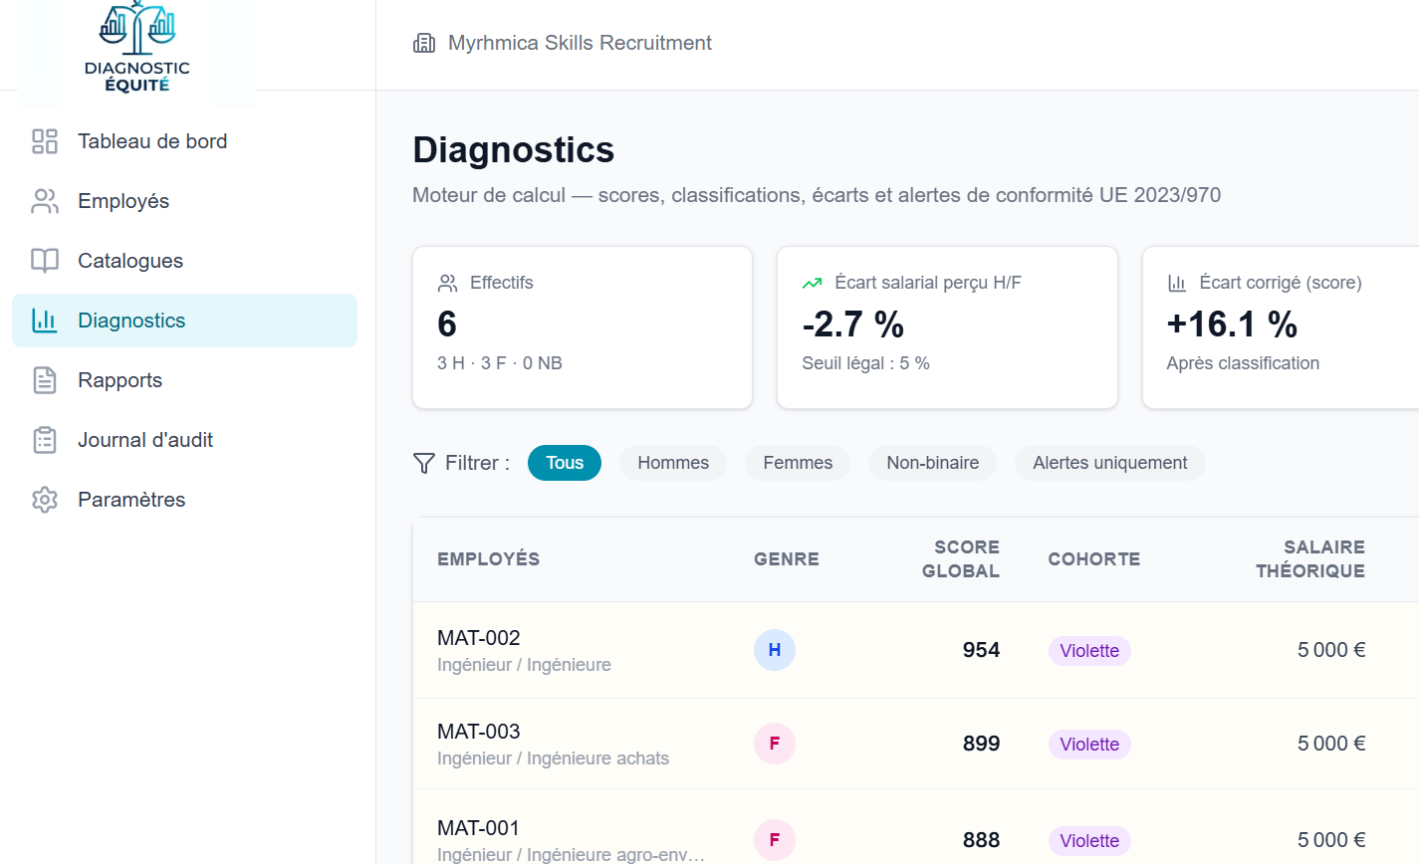
Task: Filter employees by Femmes
Action: [x=798, y=463]
